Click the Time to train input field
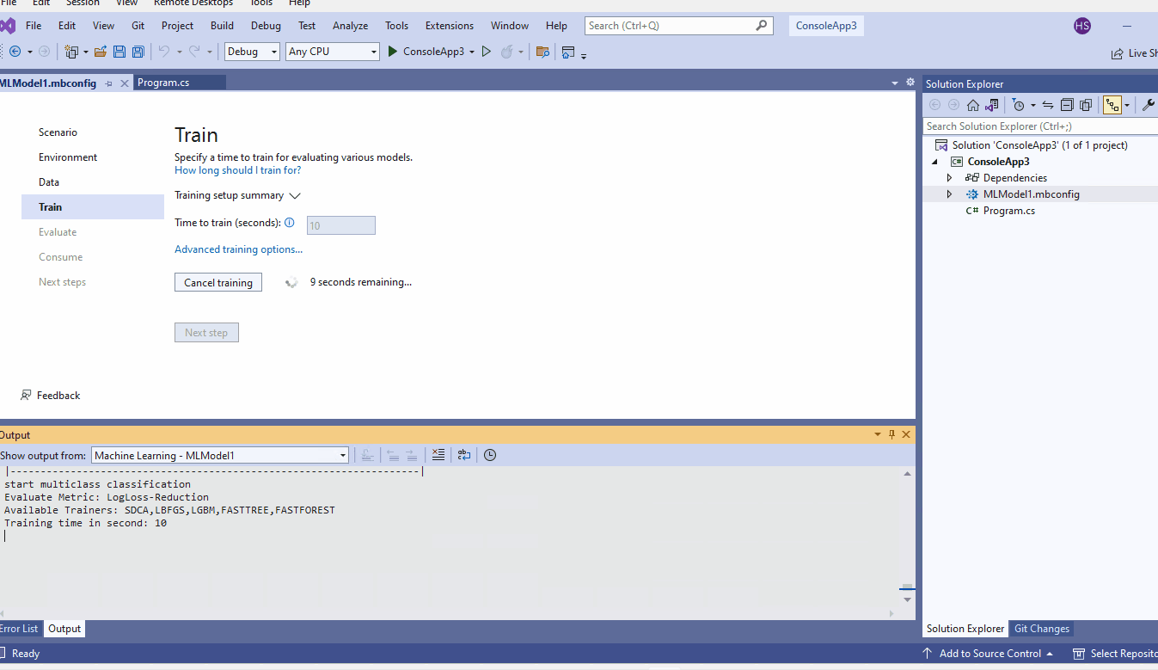1158x670 pixels. pos(340,224)
